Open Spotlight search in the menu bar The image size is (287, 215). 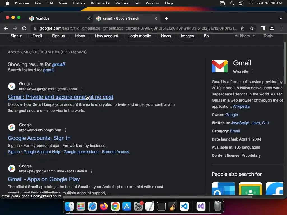coord(232,3)
